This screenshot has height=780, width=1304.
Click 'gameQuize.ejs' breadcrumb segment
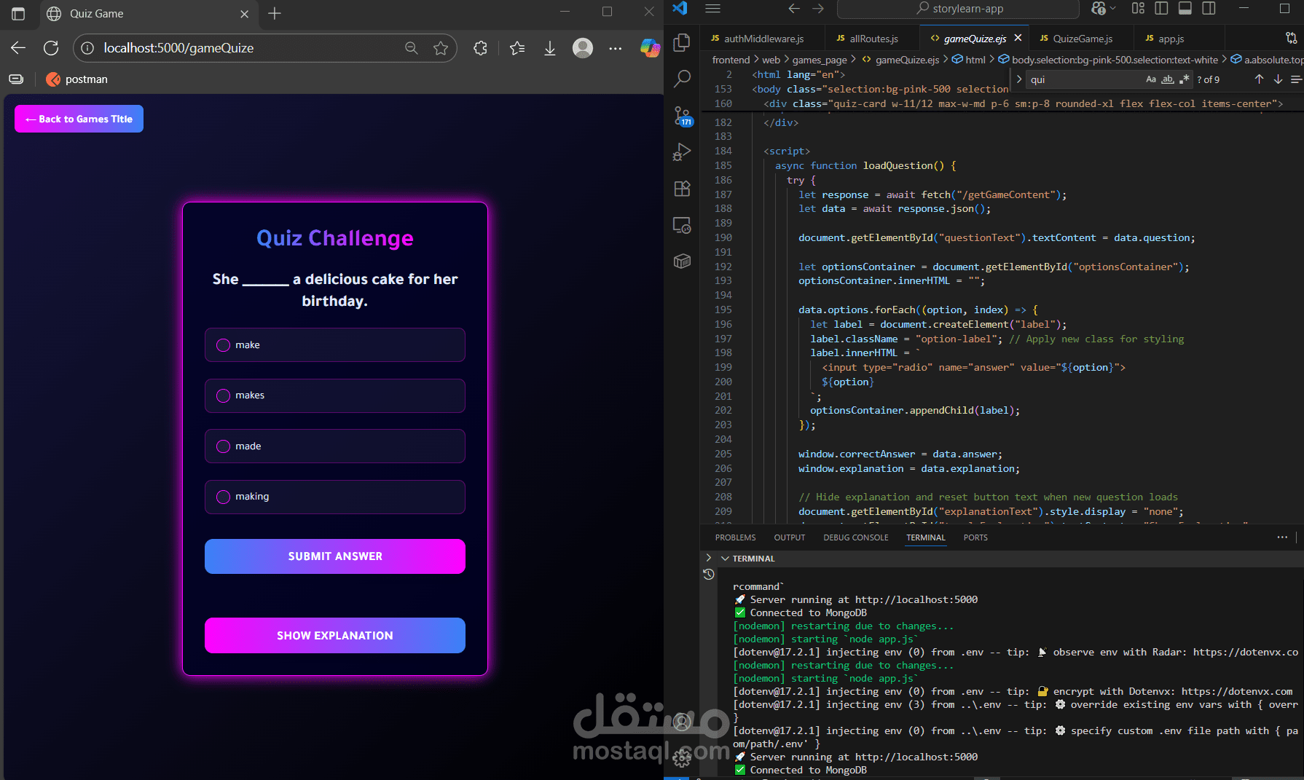(x=906, y=60)
